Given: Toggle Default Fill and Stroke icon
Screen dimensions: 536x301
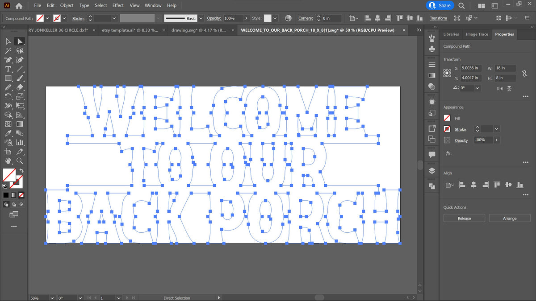Looking at the screenshot, I should point(5,186).
